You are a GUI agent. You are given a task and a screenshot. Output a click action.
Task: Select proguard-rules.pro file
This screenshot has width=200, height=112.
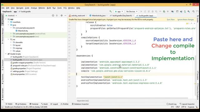(34, 66)
